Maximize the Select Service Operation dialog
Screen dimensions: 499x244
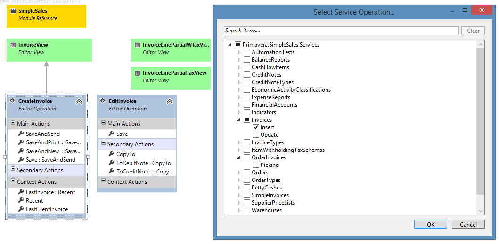tap(465, 10)
